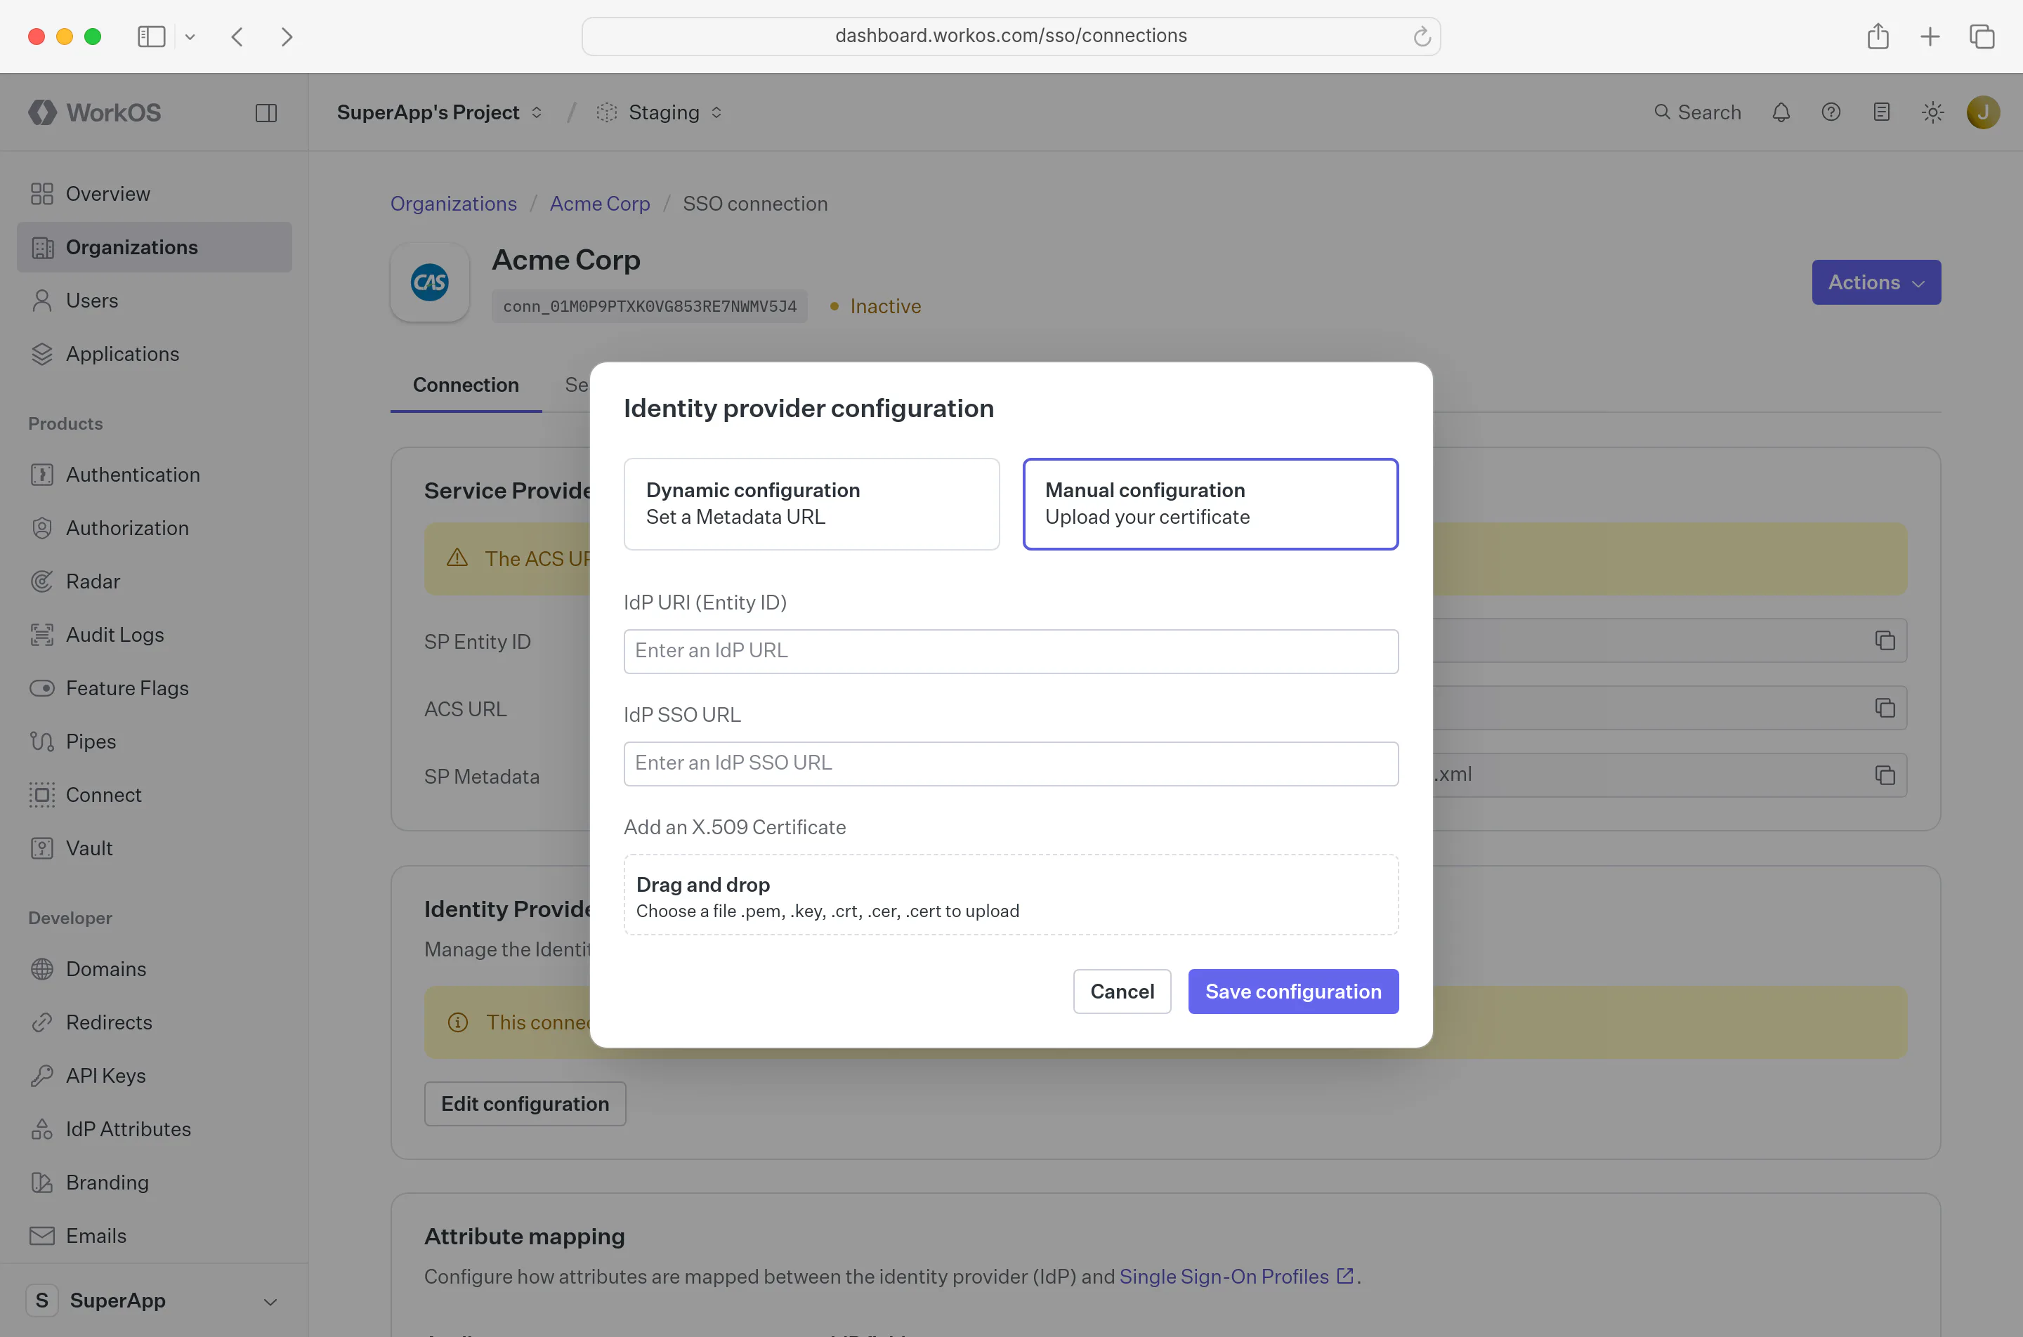The image size is (2023, 1337).
Task: Reload the page in Safari
Action: click(x=1422, y=37)
